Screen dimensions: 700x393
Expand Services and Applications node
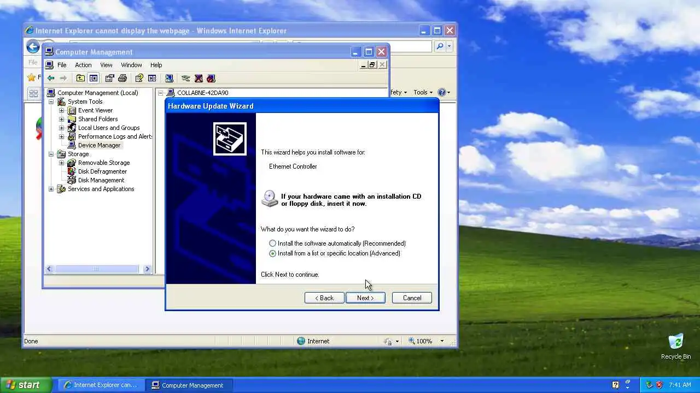tap(51, 189)
